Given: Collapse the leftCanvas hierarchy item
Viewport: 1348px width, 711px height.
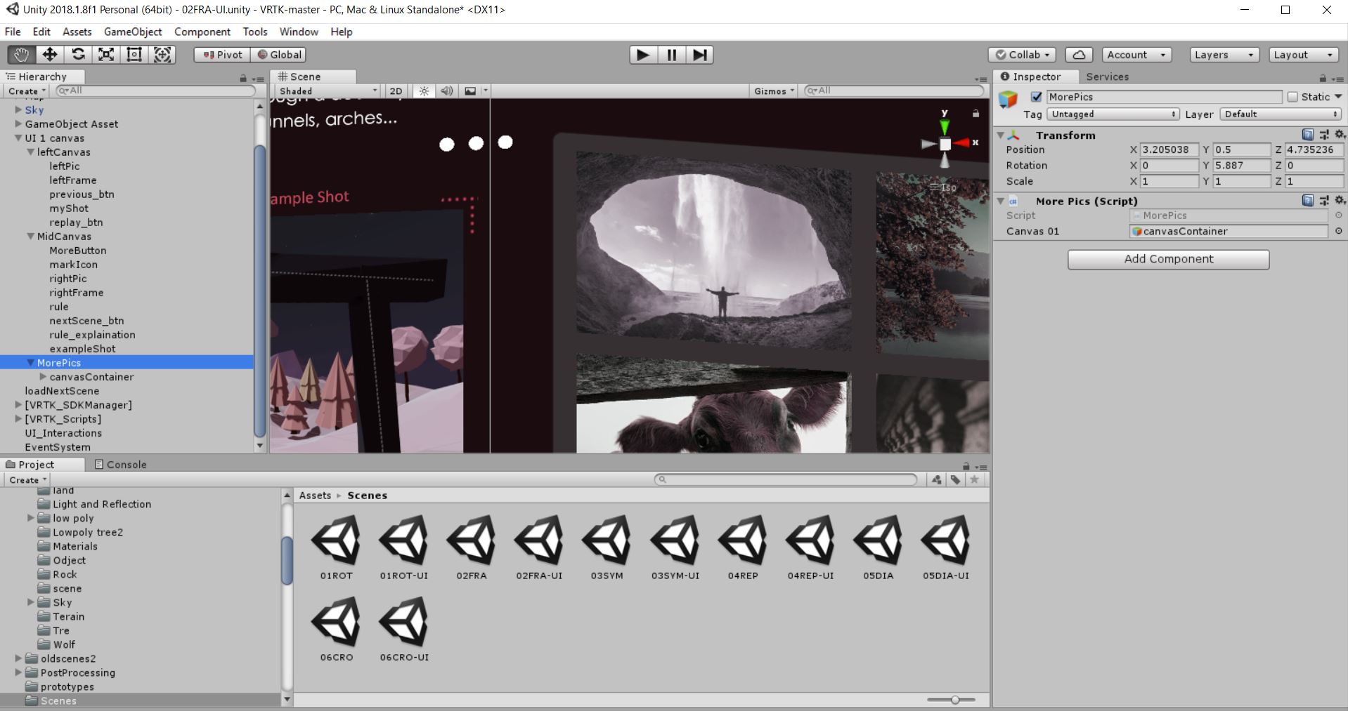Looking at the screenshot, I should point(30,152).
